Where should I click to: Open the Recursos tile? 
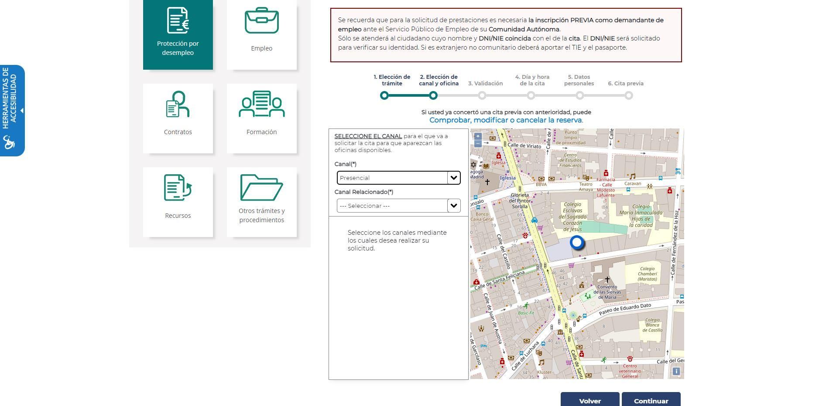pyautogui.click(x=178, y=201)
